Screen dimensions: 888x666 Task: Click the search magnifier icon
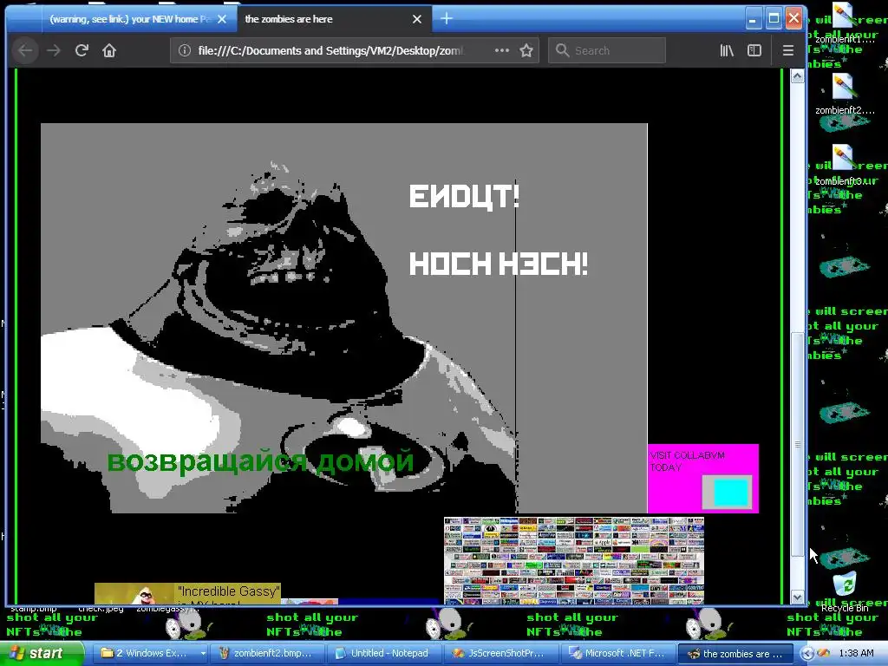562,50
